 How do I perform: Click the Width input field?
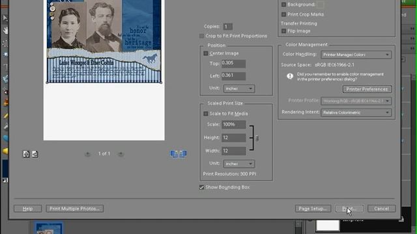click(233, 151)
